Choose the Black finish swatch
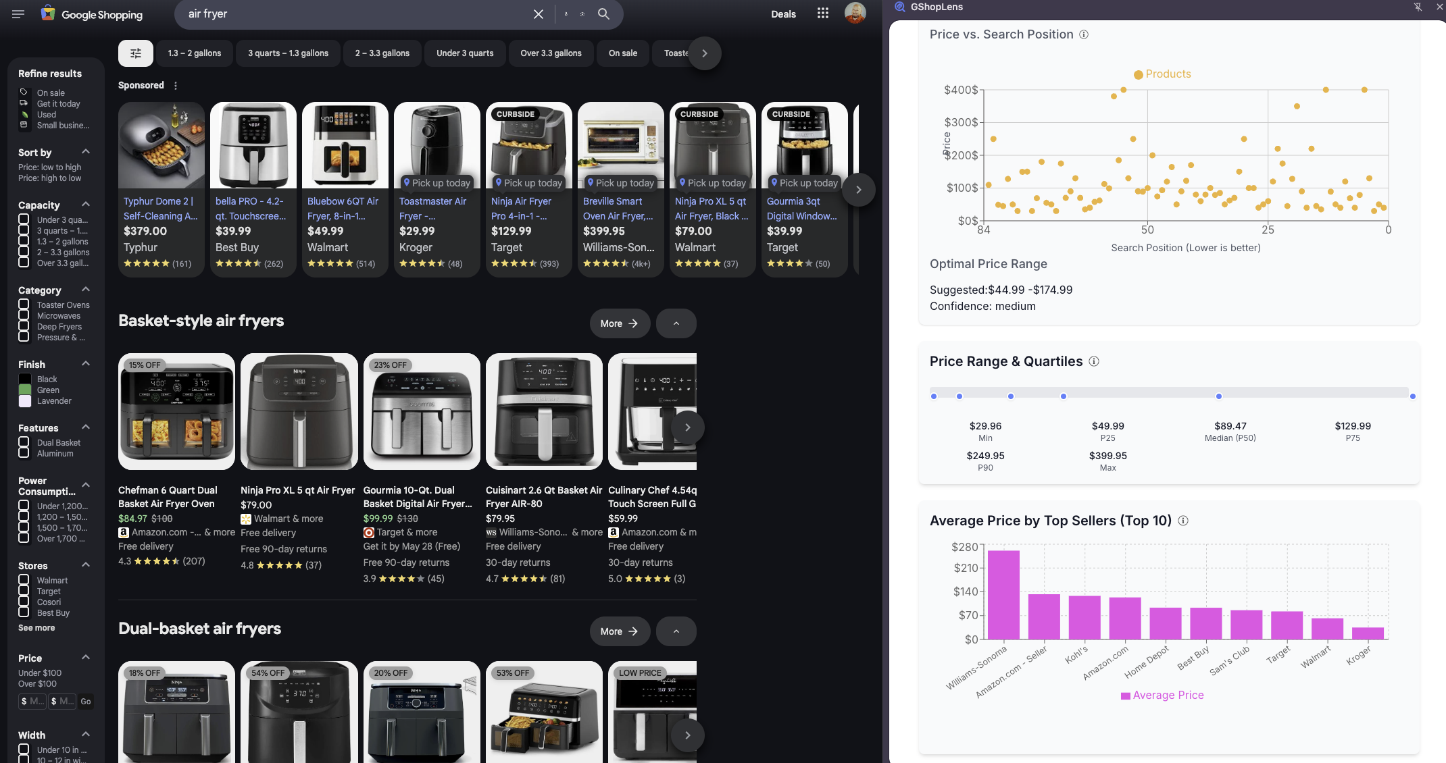 tap(25, 379)
